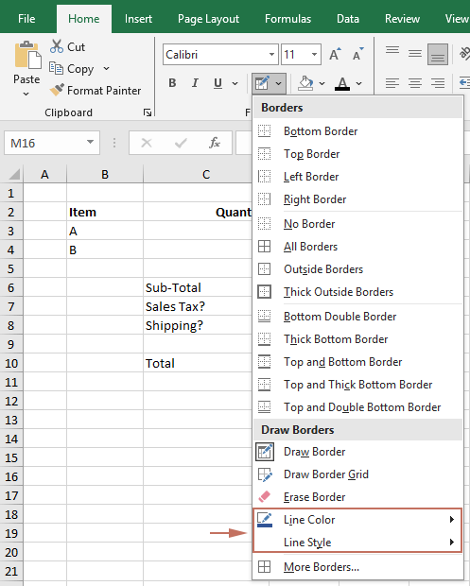Expand the Line Style submenu
The image size is (470, 586).
(357, 542)
